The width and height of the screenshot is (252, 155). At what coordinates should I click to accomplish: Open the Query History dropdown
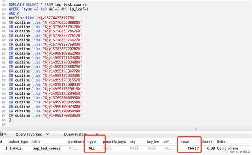[x=81, y=134]
